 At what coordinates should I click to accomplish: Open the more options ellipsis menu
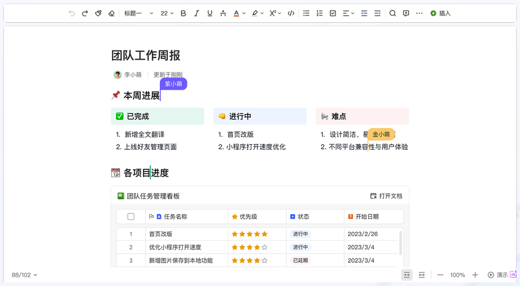pos(419,14)
